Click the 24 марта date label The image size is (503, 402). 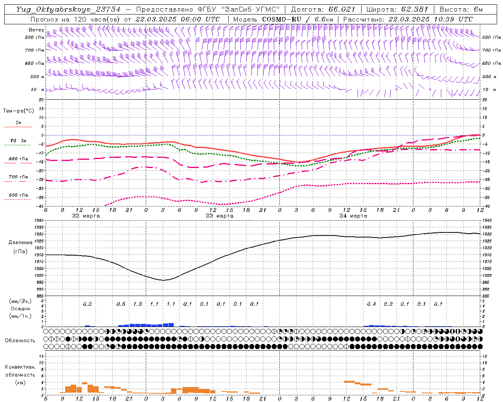coord(353,216)
